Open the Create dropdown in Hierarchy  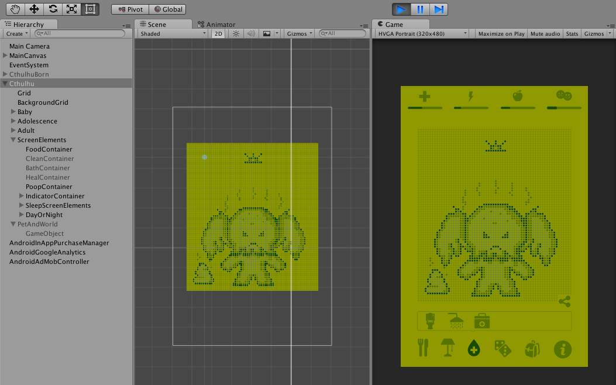click(17, 34)
